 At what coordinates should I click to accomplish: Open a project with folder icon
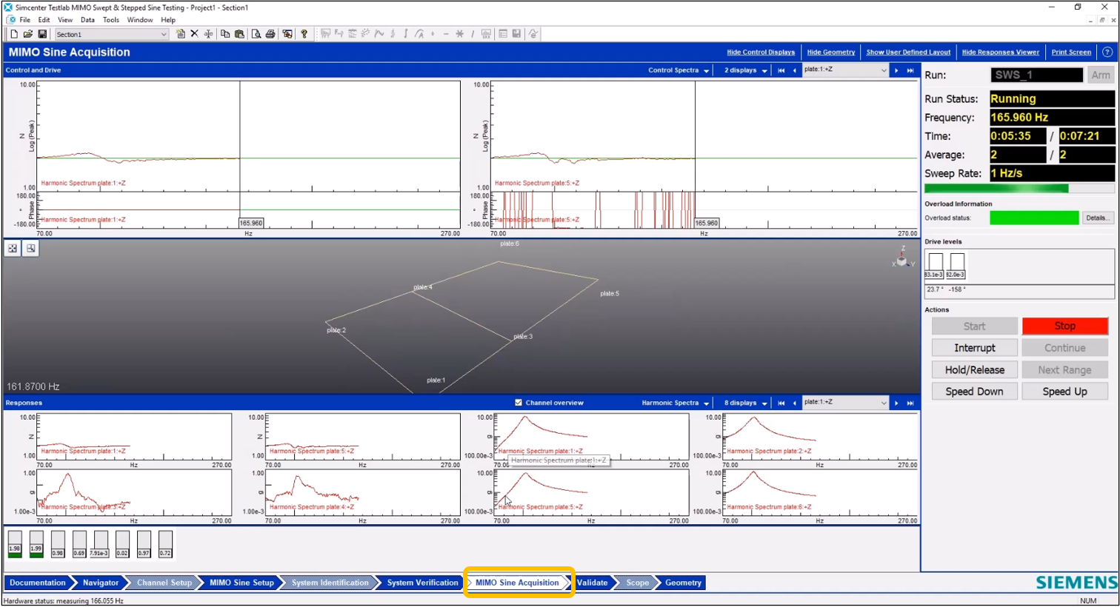(28, 34)
